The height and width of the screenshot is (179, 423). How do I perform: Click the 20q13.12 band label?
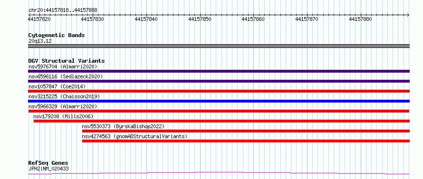(x=40, y=41)
